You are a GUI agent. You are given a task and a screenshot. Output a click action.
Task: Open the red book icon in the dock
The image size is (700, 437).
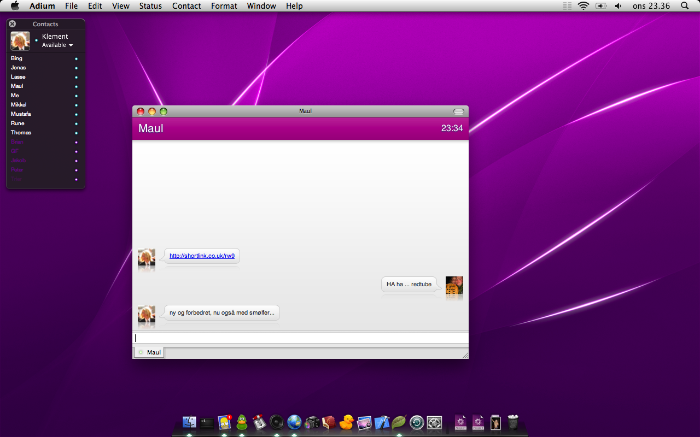(x=329, y=422)
